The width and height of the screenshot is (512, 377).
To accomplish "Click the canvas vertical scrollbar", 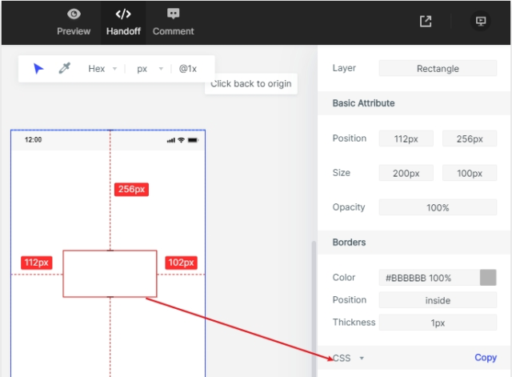I will coord(314,309).
